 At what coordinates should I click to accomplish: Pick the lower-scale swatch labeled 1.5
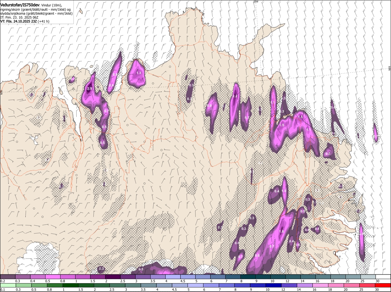tap(86, 285)
